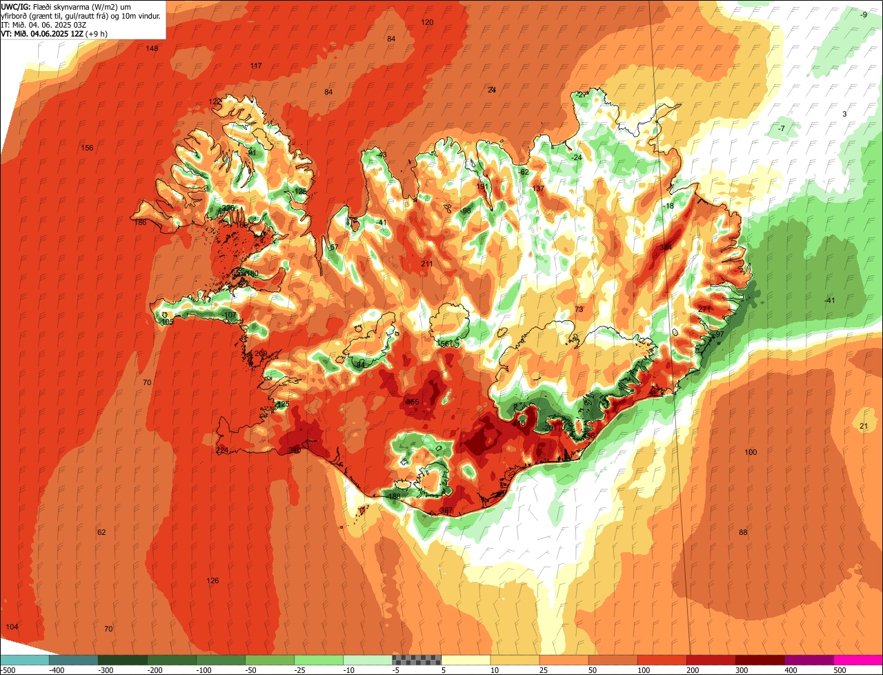Select the value -18 in northeast Iceland
This screenshot has height=675, width=883.
click(x=667, y=206)
